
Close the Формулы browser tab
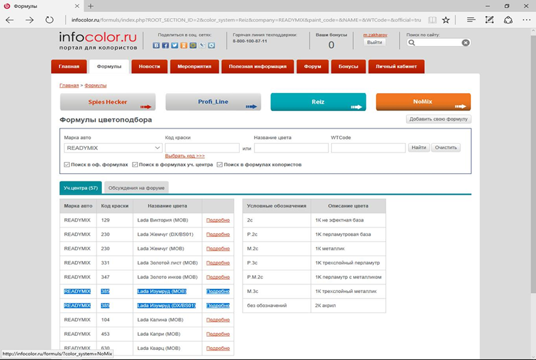(77, 6)
